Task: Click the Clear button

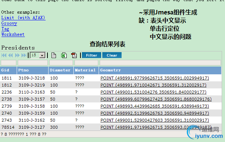Action: pos(112,55)
